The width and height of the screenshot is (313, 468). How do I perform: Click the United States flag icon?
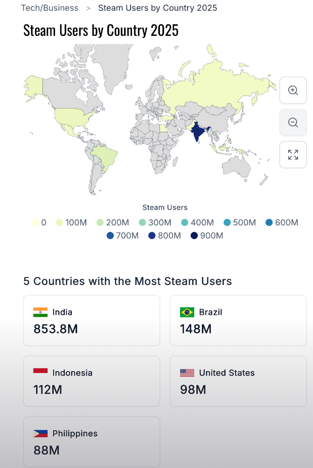click(x=187, y=373)
